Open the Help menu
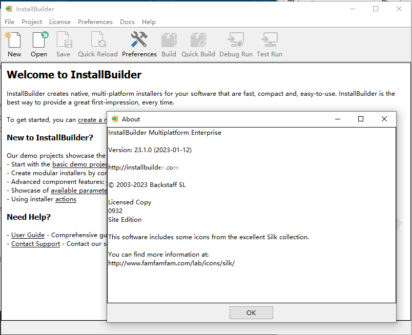Screen dimensions: 412x335 click(x=149, y=22)
